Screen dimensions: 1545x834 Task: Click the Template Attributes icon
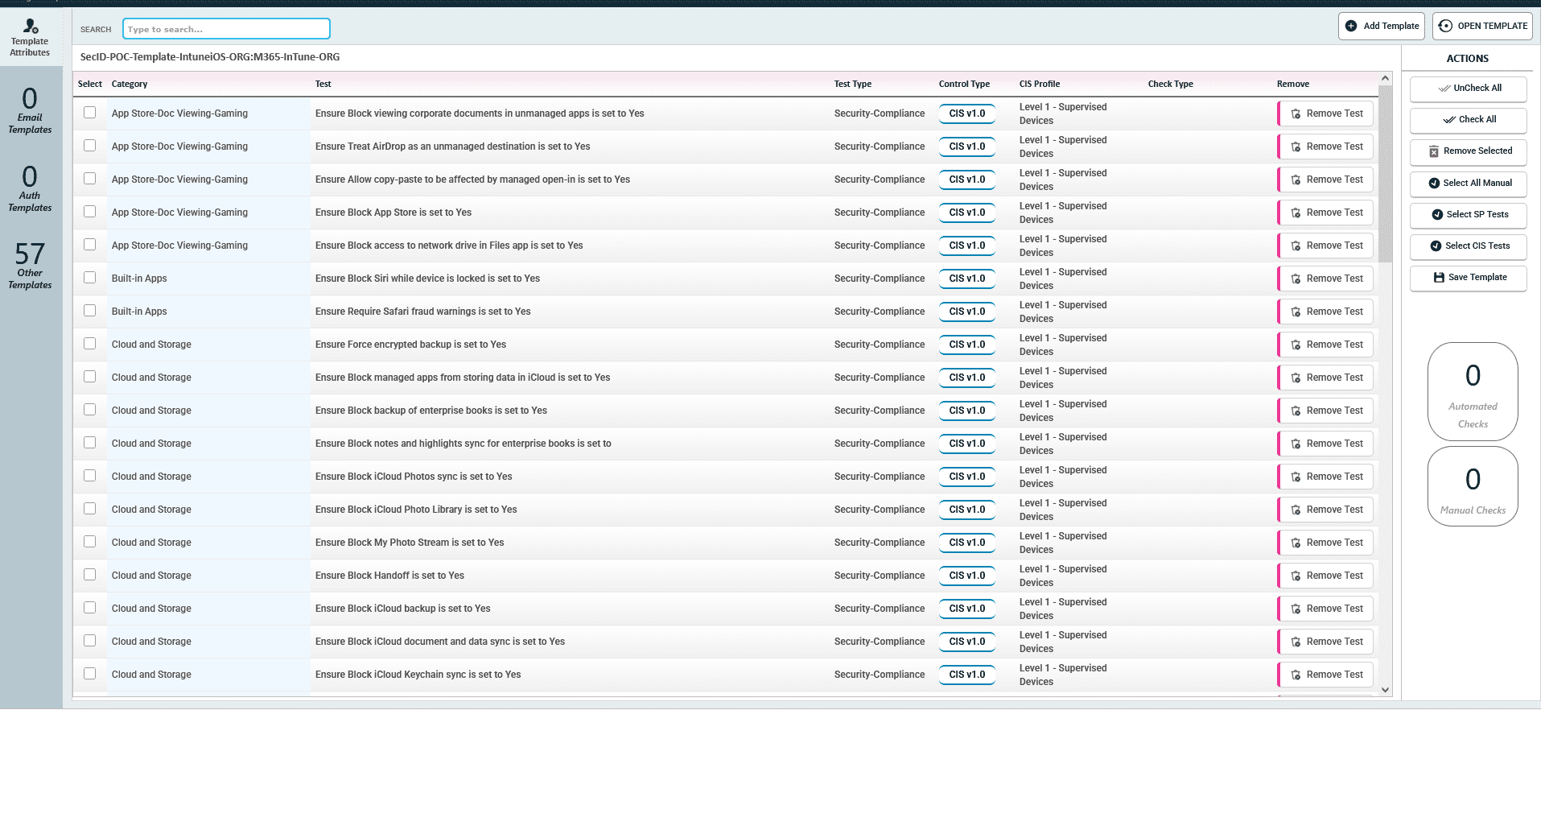tap(31, 26)
